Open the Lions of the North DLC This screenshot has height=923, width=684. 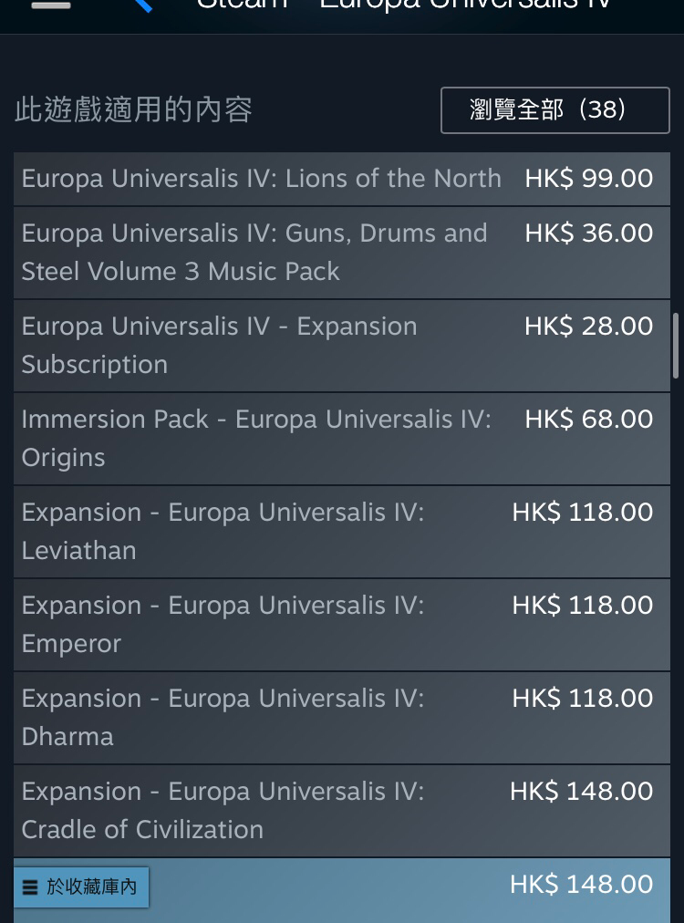click(341, 179)
